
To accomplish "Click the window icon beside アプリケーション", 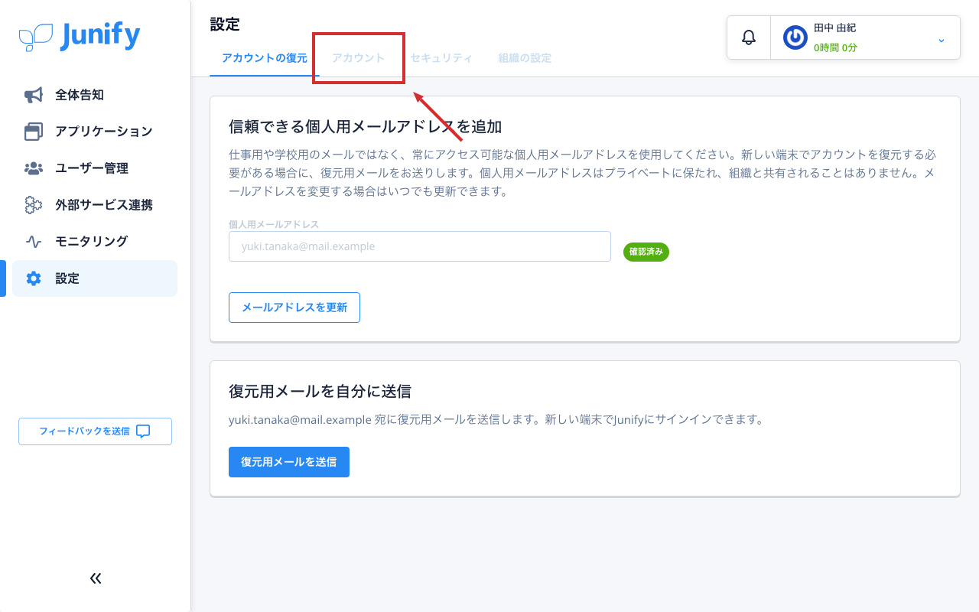I will [x=34, y=132].
